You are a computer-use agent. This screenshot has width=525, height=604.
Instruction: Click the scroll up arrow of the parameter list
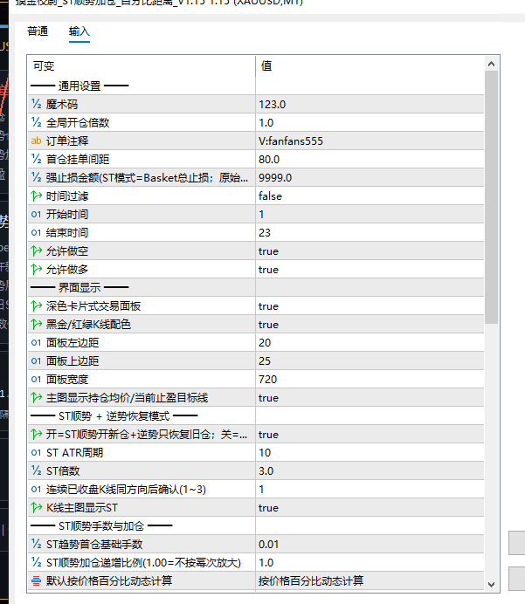[491, 64]
